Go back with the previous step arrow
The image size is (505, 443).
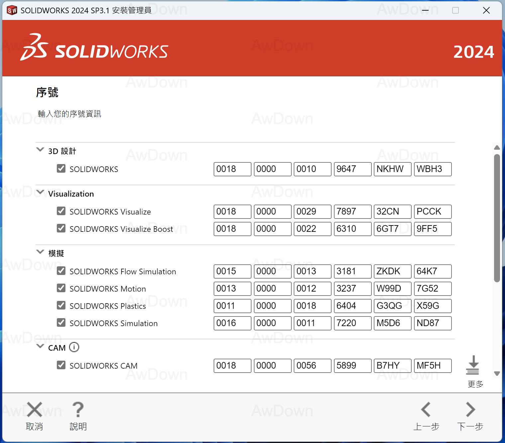[x=426, y=409]
